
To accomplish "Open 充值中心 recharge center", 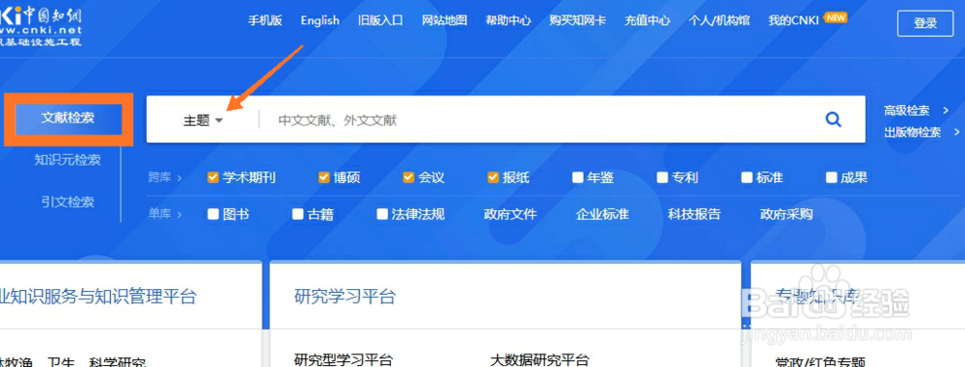I will pos(648,20).
